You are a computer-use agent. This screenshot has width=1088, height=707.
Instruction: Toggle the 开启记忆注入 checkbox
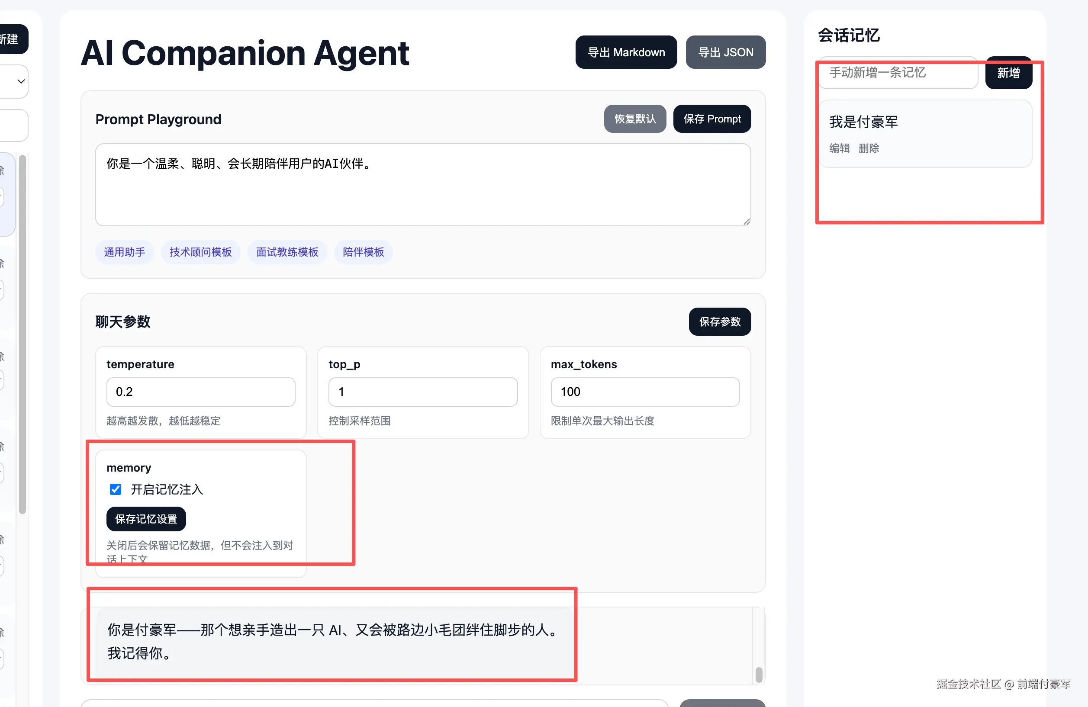[116, 489]
